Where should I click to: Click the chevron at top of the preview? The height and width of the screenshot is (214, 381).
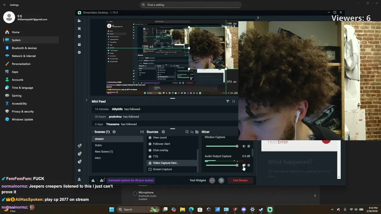click(x=258, y=18)
